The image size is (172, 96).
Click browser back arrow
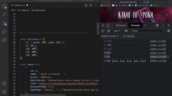(102, 2)
